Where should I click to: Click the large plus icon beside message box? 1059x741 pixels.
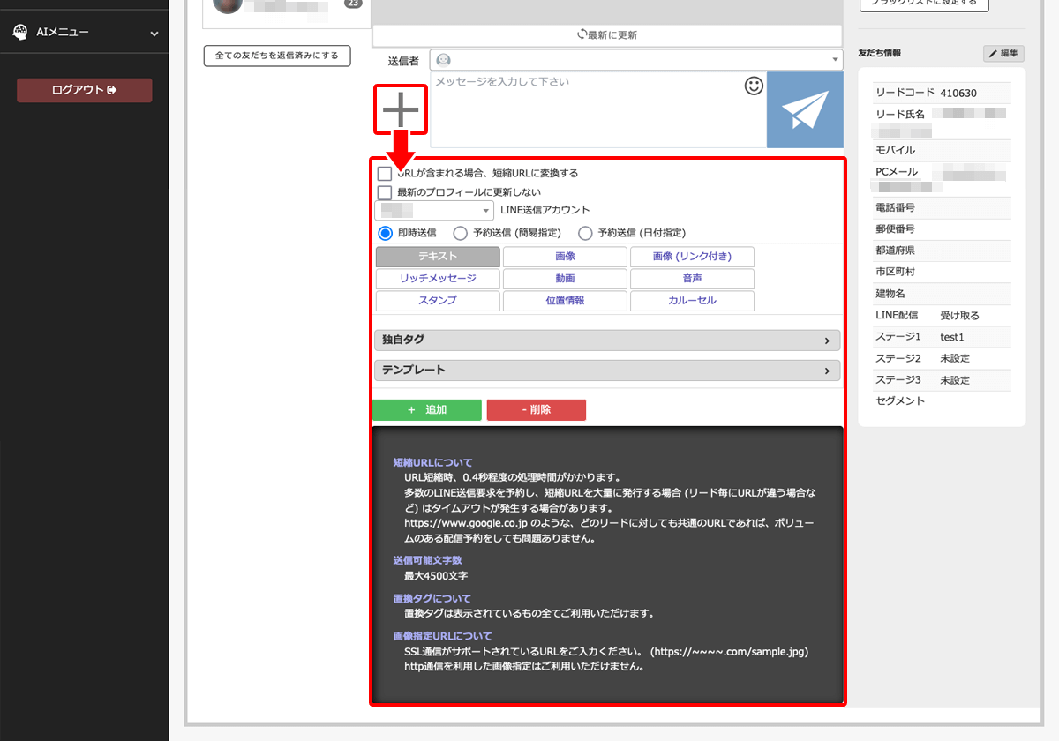pos(401,110)
